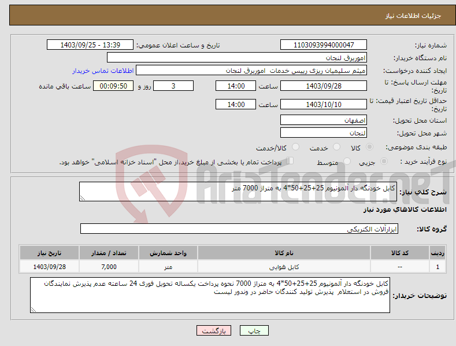Image resolution: width=456 pixels, height=346 pixels.
Task: Click the response deadline time 14:00 field
Action: [236, 86]
